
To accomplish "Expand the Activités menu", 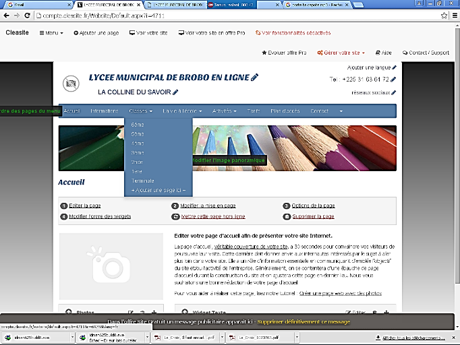I will [224, 111].
